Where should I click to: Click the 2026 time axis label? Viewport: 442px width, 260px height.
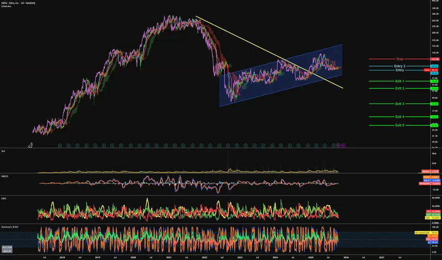346,257
